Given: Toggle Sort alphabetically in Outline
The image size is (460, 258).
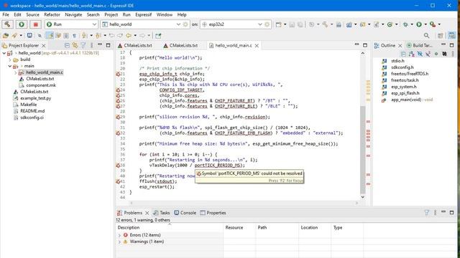Looking at the screenshot, I should click(412, 54).
